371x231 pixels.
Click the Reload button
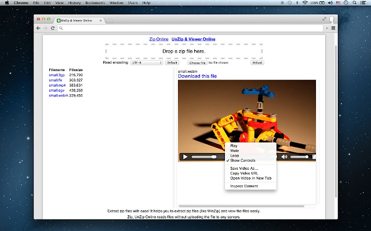pos(257,63)
